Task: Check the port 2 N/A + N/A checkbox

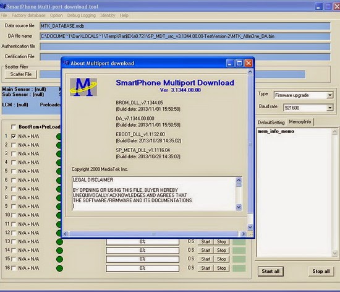Action: [14, 145]
